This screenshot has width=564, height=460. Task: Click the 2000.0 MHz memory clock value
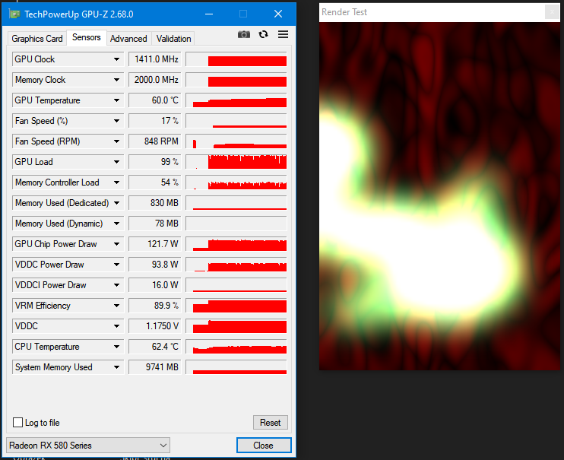154,80
